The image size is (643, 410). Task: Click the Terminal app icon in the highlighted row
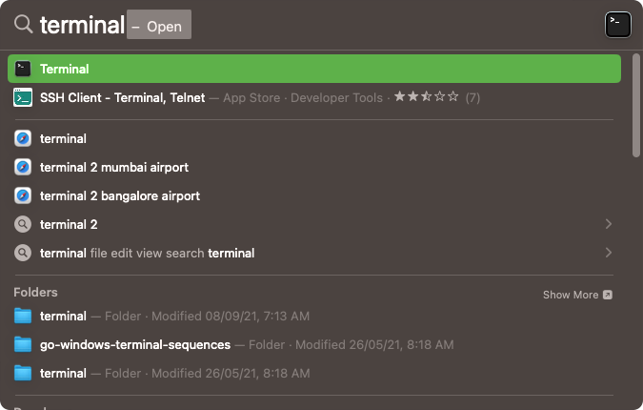[x=23, y=69]
